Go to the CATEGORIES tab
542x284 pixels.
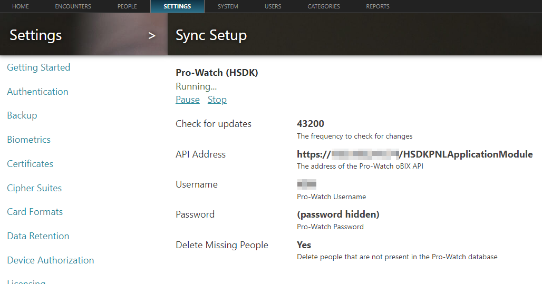[324, 6]
